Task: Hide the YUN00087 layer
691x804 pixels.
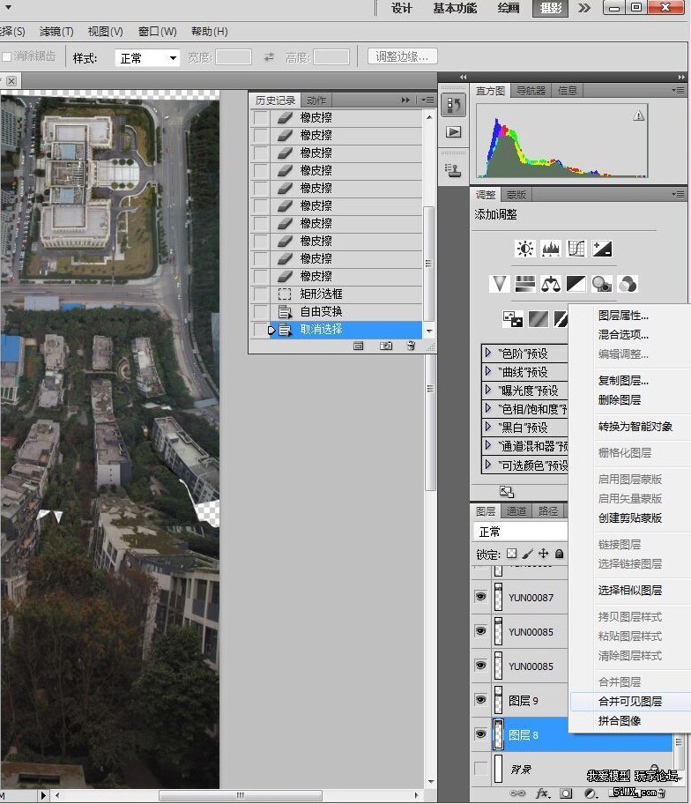Action: (x=480, y=598)
